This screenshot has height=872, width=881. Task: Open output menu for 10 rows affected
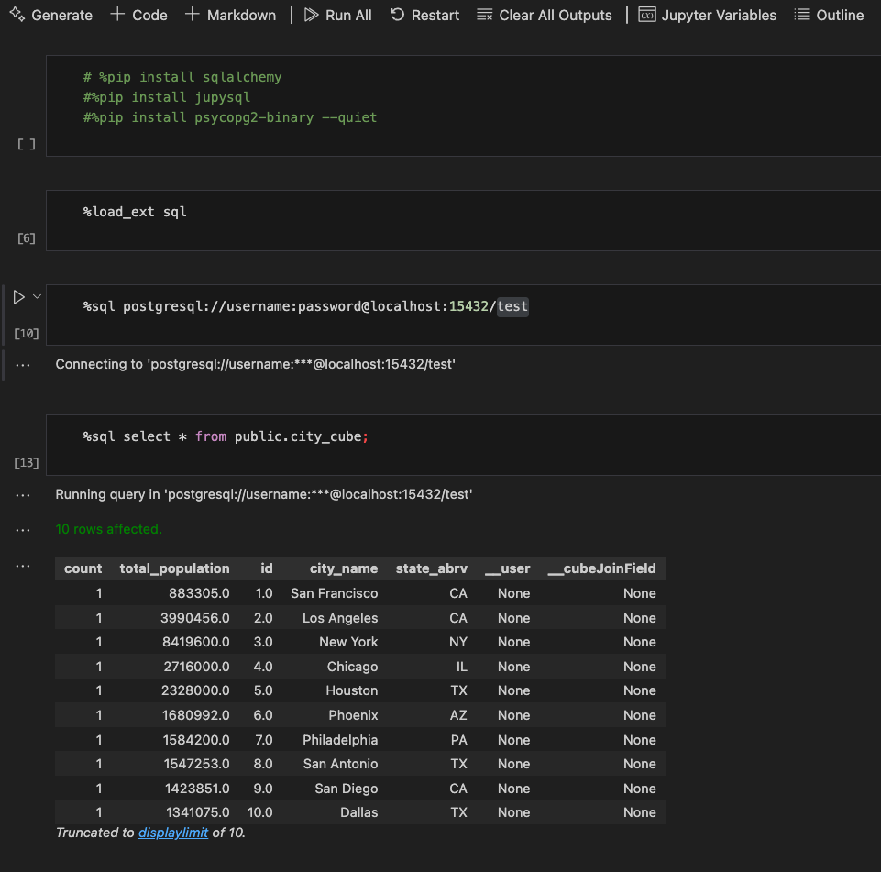(x=23, y=530)
